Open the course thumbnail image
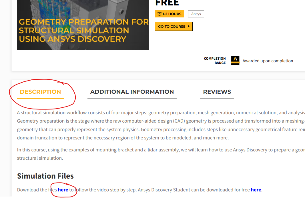The width and height of the screenshot is (305, 198). click(83, 25)
